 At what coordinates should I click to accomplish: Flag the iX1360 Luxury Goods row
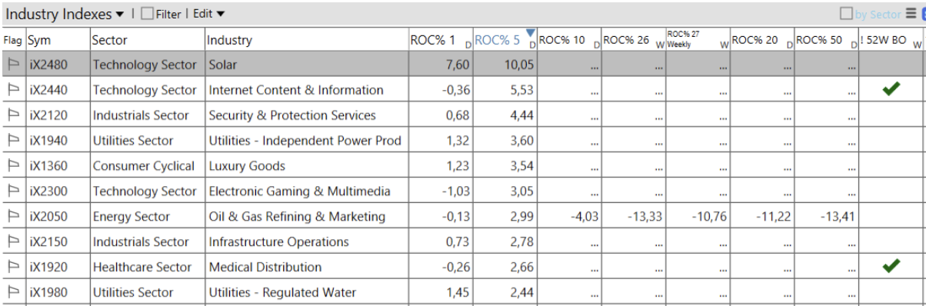pos(13,166)
